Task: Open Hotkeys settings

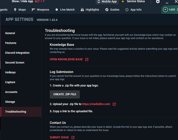Action: coord(21,72)
